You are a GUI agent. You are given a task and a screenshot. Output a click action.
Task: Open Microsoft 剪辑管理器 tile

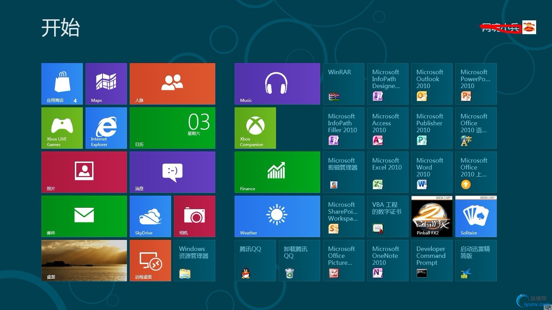click(x=344, y=172)
